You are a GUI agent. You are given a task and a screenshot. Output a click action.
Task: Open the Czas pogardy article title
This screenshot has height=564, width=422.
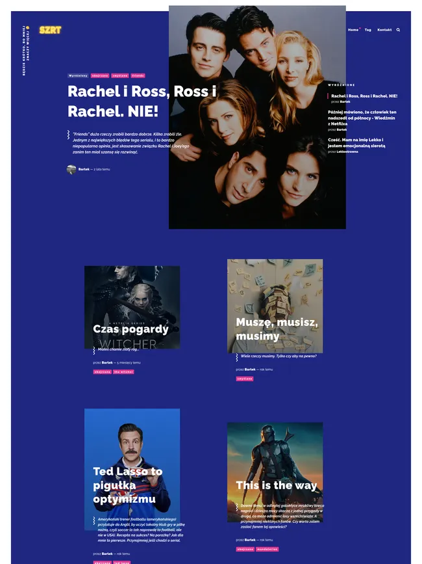(x=130, y=329)
